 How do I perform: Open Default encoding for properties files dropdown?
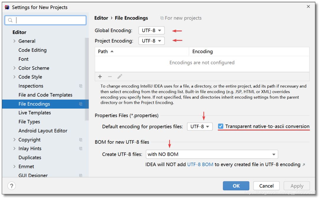pos(200,127)
